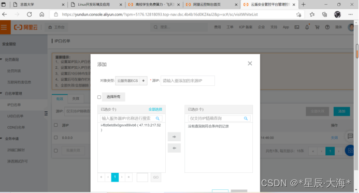Collapse the 业务申请 sidebar group
Viewport: 359px width, 193px height.
click(2, 139)
